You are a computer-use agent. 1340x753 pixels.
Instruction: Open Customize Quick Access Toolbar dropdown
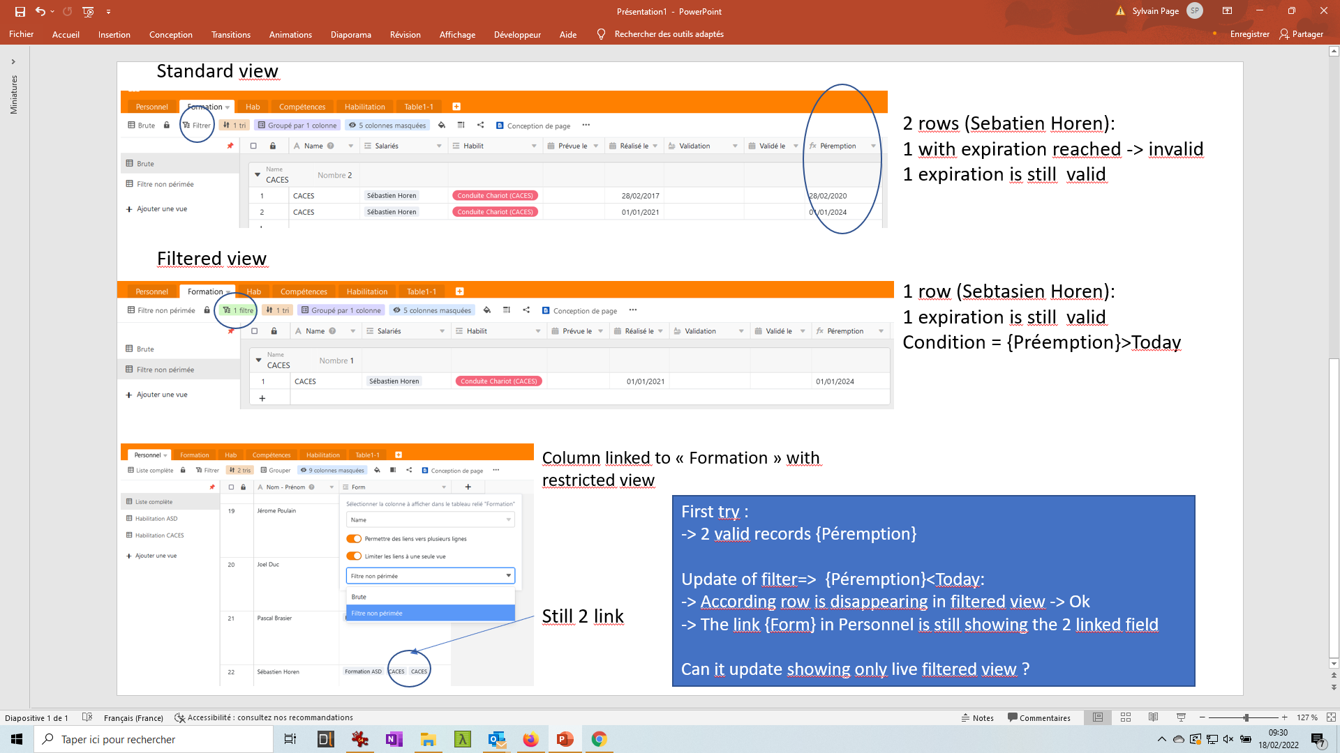point(108,12)
